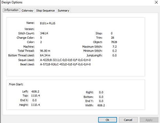Confirm with the Ok button
Image resolution: width=160 pixels, height=123 pixels.
tap(107, 120)
